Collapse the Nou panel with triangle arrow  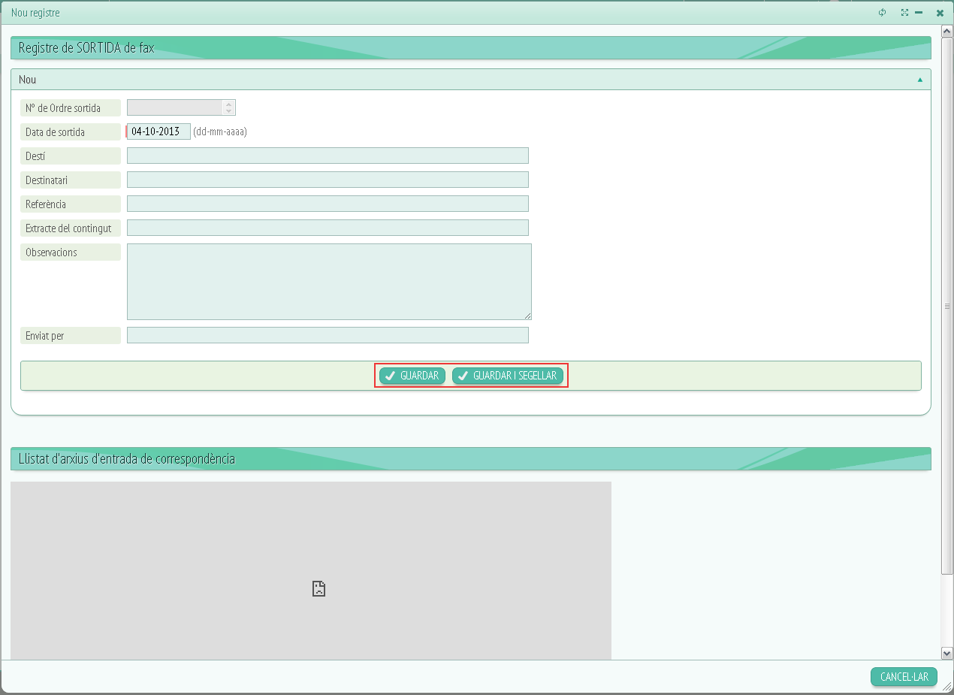[919, 80]
